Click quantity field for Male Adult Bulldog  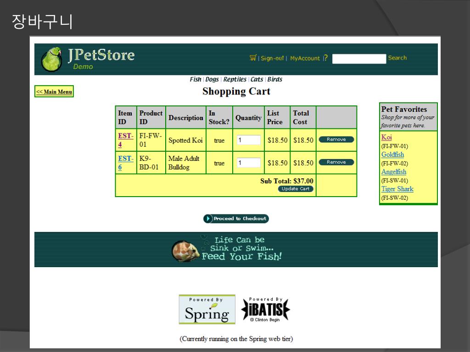(x=248, y=163)
